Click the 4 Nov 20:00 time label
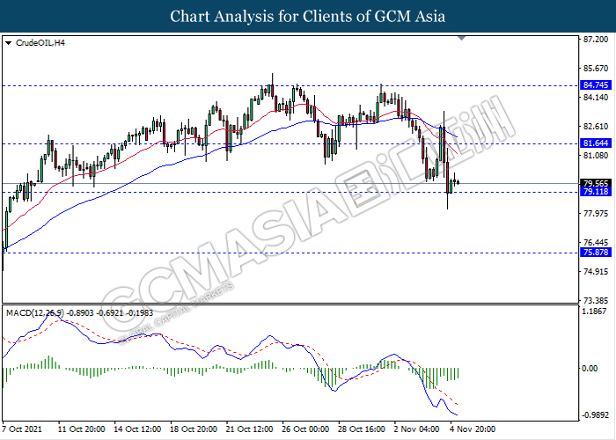Image resolution: width=616 pixels, height=440 pixels. 473,429
